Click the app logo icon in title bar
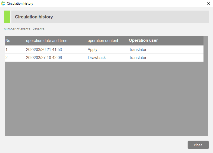The image size is (213, 153). point(3,4)
